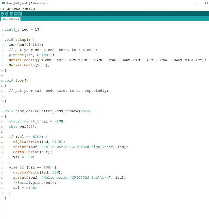Click the line 'uint8_t led = 13;'
The width and height of the screenshot is (209, 219).
[23, 29]
